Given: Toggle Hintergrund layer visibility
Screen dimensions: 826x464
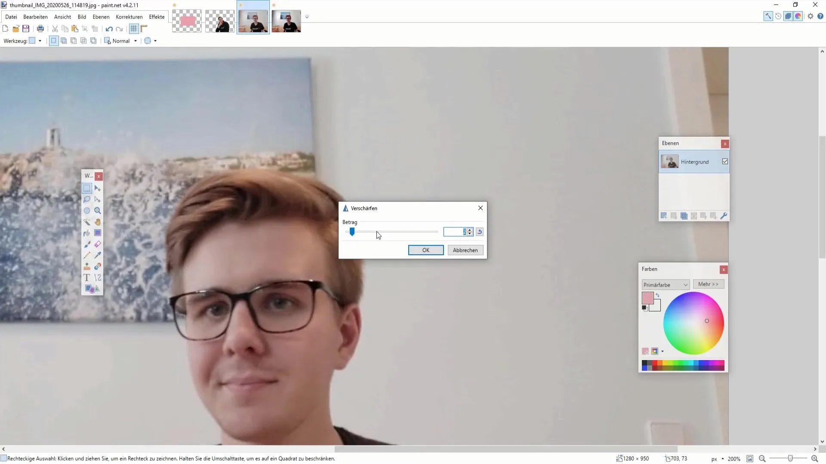Looking at the screenshot, I should click(x=726, y=162).
